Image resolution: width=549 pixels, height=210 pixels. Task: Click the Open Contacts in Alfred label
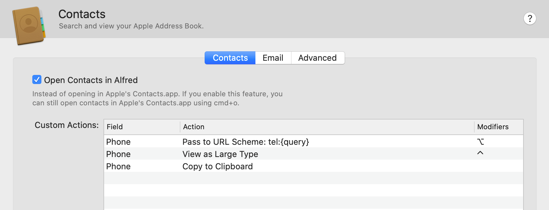pyautogui.click(x=91, y=80)
